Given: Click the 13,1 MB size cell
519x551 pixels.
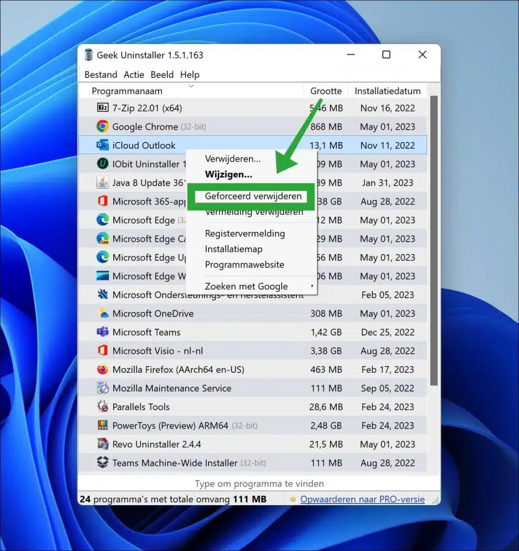Looking at the screenshot, I should point(326,145).
